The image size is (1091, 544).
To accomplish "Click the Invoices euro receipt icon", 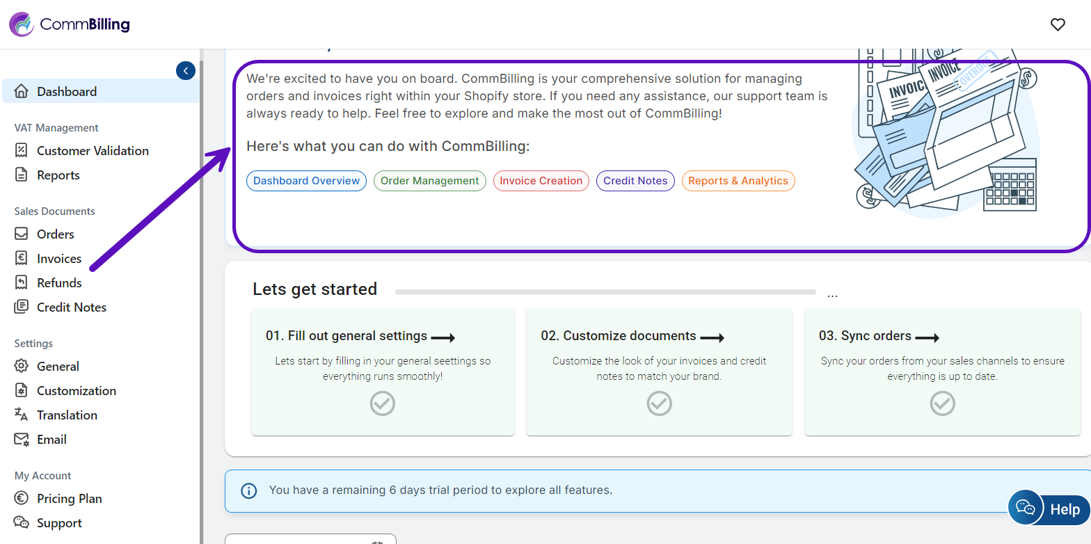I will click(22, 258).
